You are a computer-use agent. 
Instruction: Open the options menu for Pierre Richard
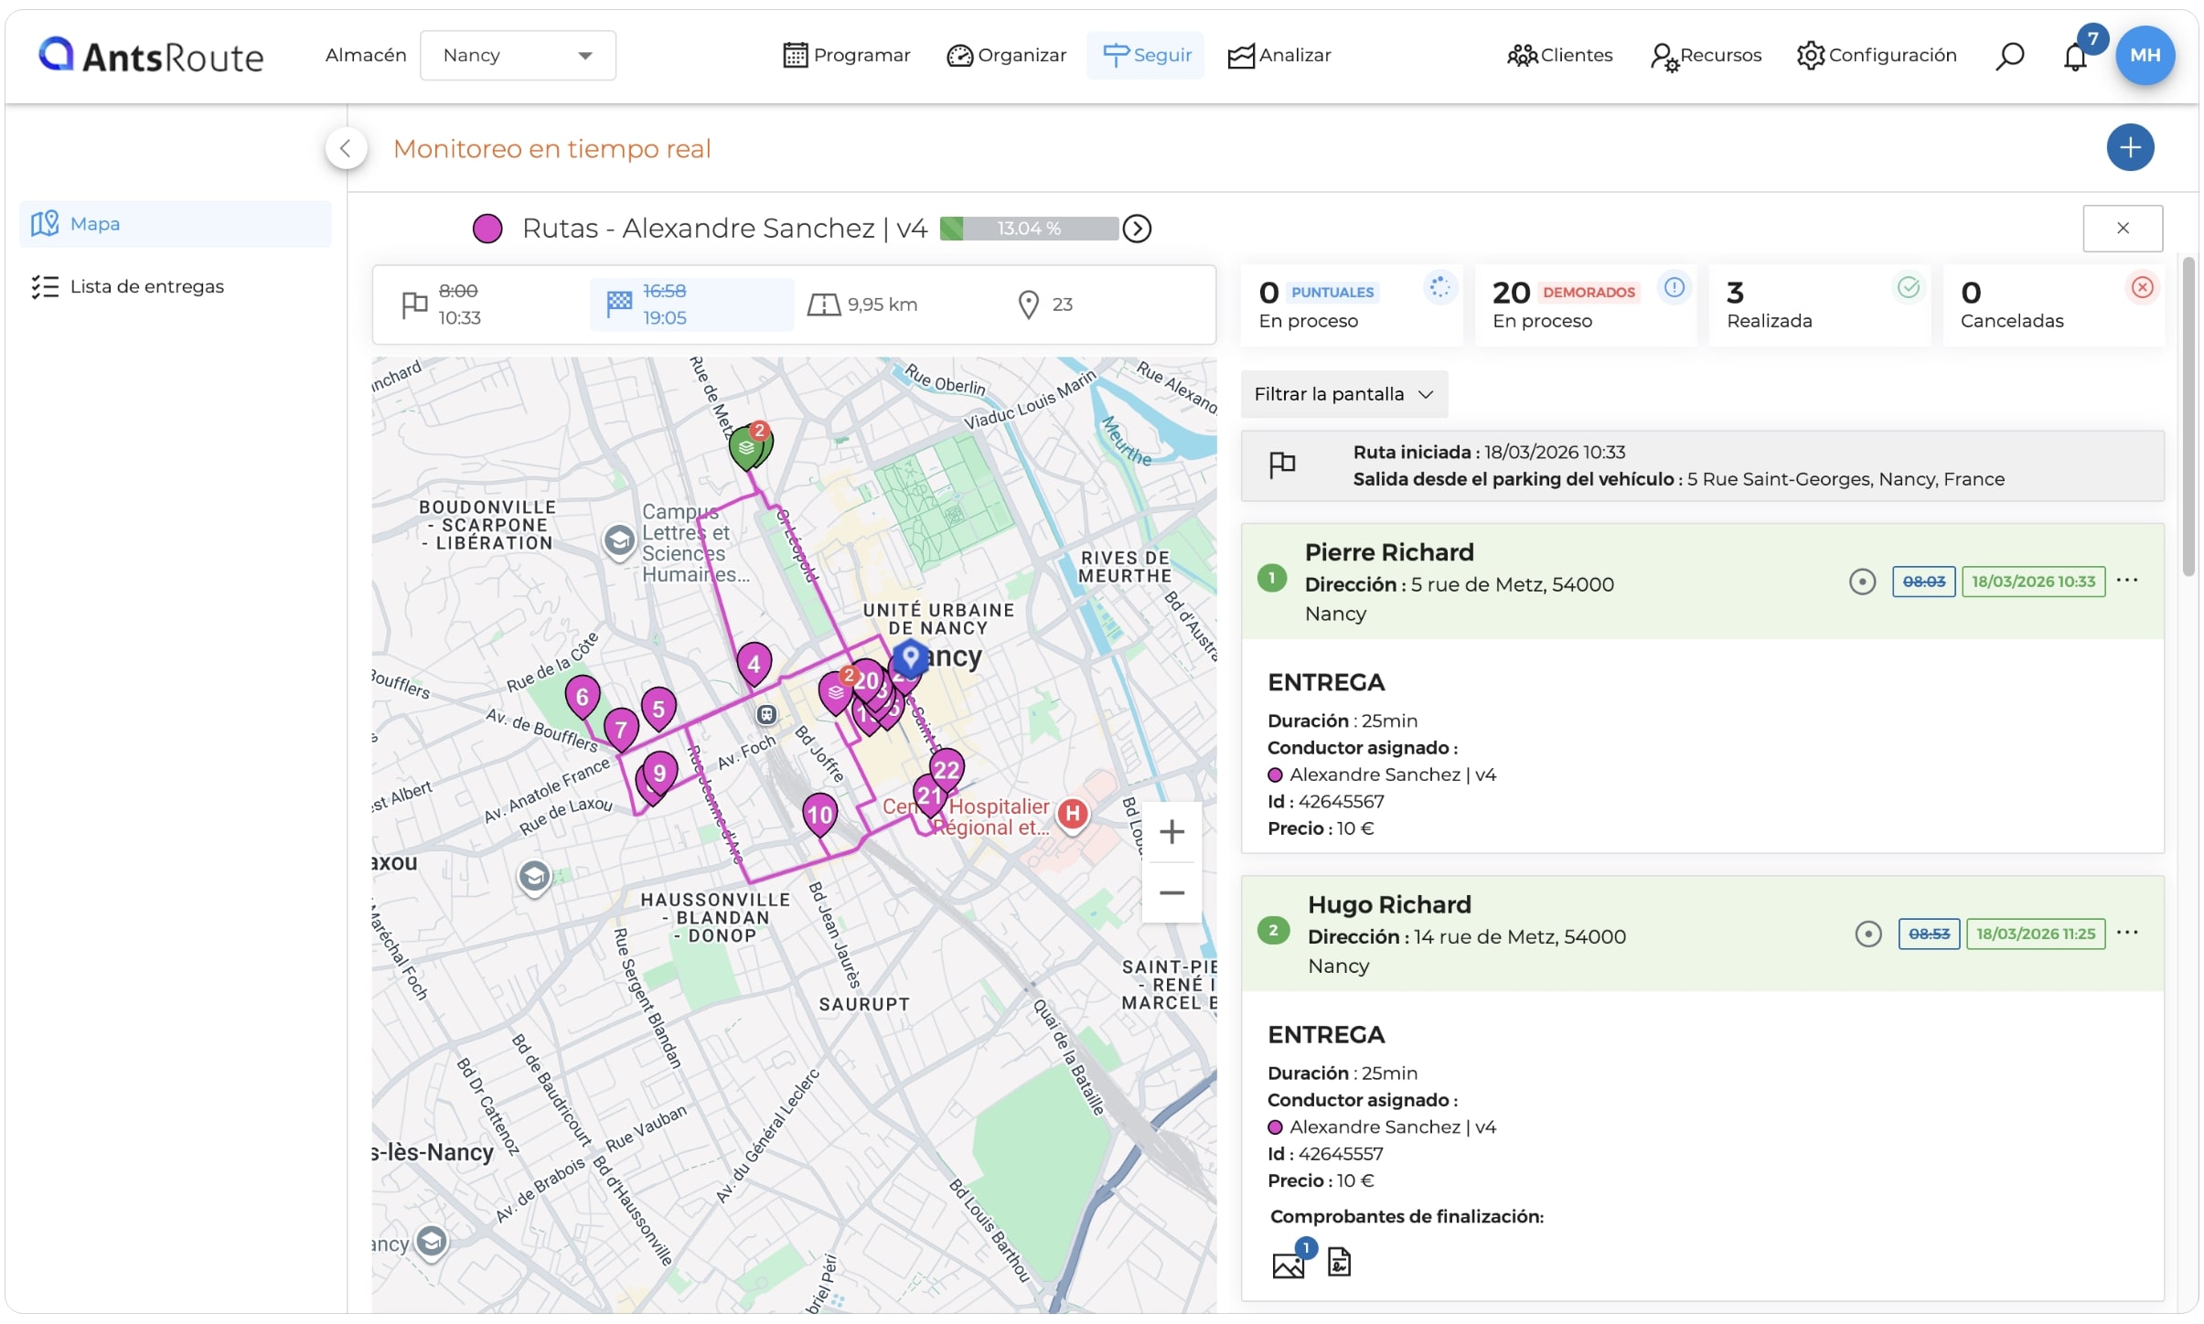point(2127,581)
